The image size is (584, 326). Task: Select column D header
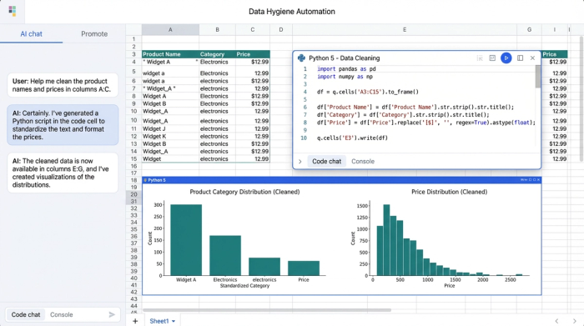281,30
